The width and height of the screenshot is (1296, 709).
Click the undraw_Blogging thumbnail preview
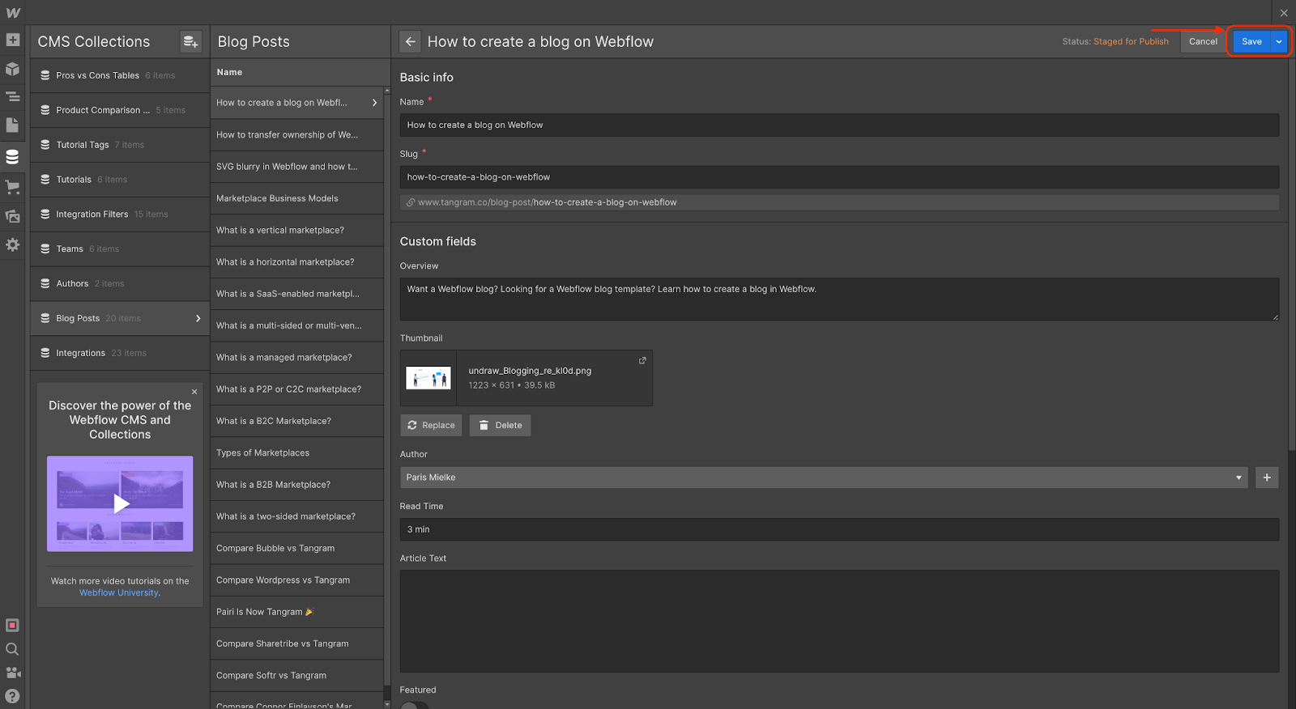click(x=428, y=378)
